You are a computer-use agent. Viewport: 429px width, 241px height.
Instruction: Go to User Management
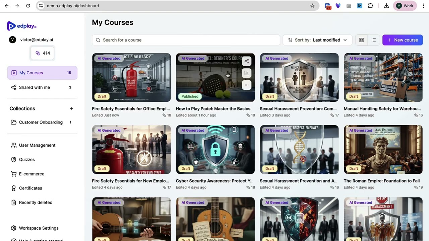point(37,145)
